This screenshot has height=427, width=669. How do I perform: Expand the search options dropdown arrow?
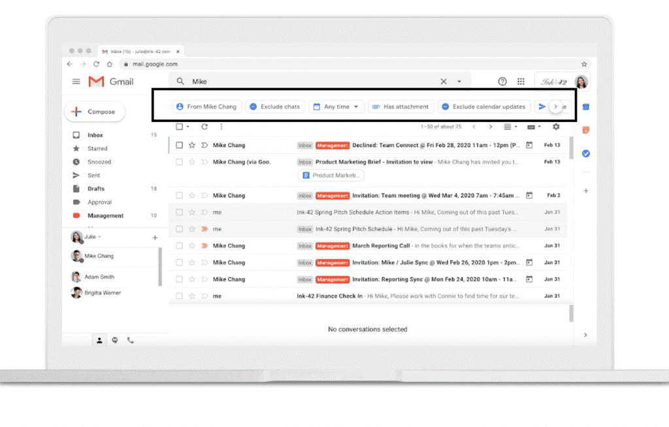pyautogui.click(x=459, y=82)
